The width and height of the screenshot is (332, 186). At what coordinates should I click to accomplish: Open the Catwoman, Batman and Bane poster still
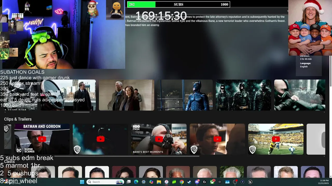(x=243, y=95)
